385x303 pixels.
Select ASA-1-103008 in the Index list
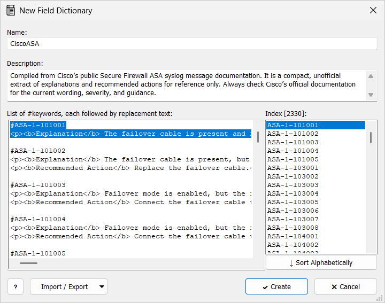coord(316,228)
